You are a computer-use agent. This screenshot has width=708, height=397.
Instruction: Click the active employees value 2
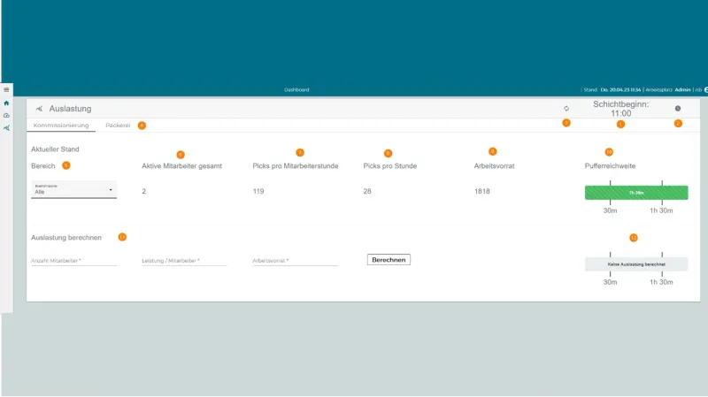pyautogui.click(x=143, y=191)
